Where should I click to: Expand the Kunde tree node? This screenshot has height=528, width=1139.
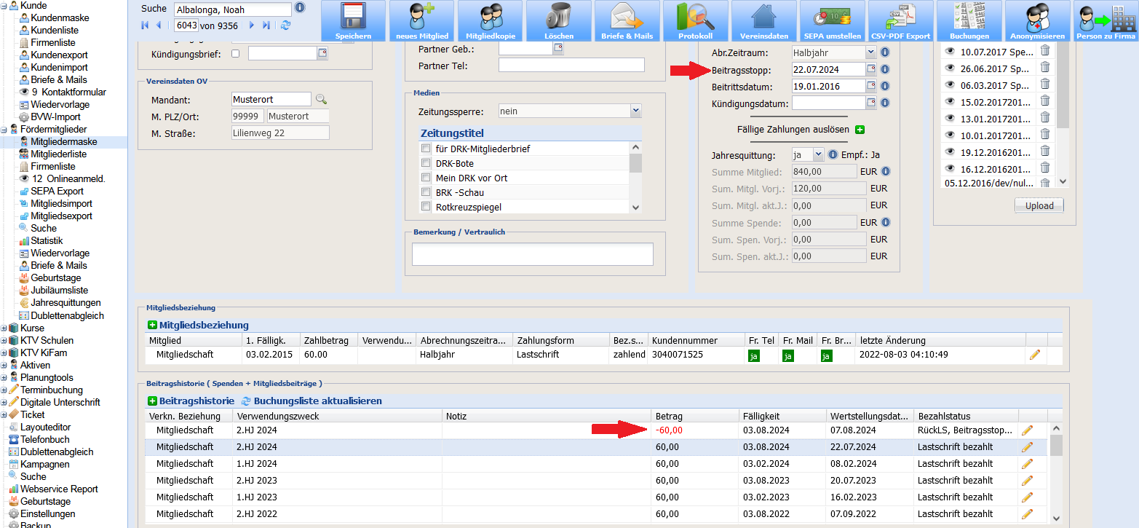pyautogui.click(x=4, y=5)
